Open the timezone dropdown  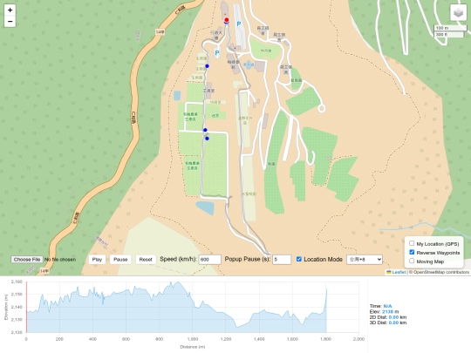(x=365, y=260)
